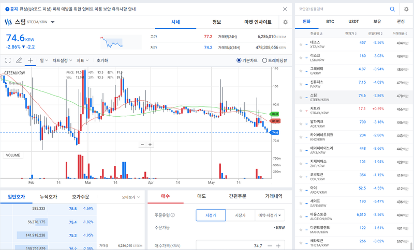This screenshot has width=414, height=250.
Task: Select the drawing pencil tool
Action: pos(19,60)
